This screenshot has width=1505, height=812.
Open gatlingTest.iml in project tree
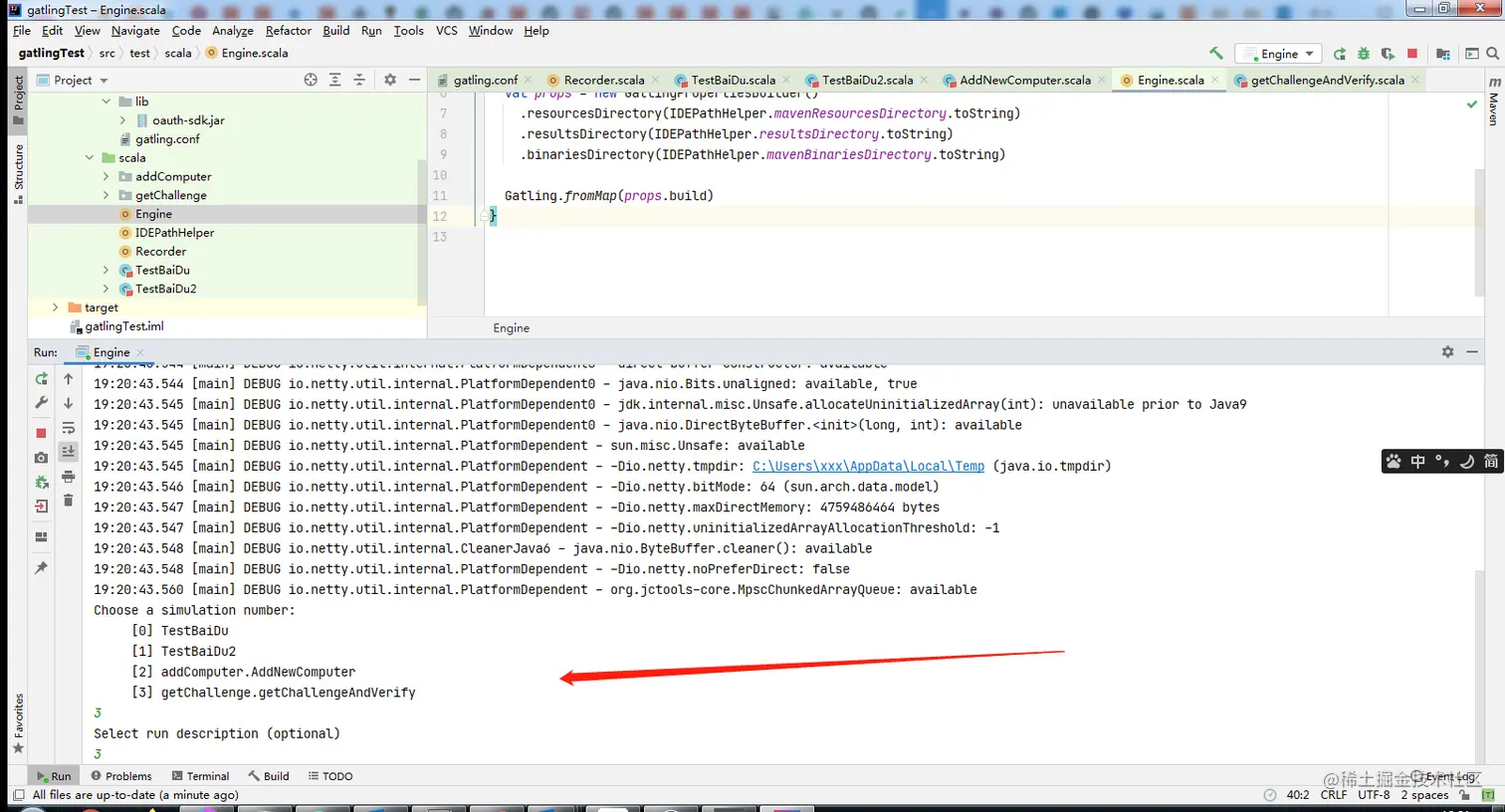123,326
